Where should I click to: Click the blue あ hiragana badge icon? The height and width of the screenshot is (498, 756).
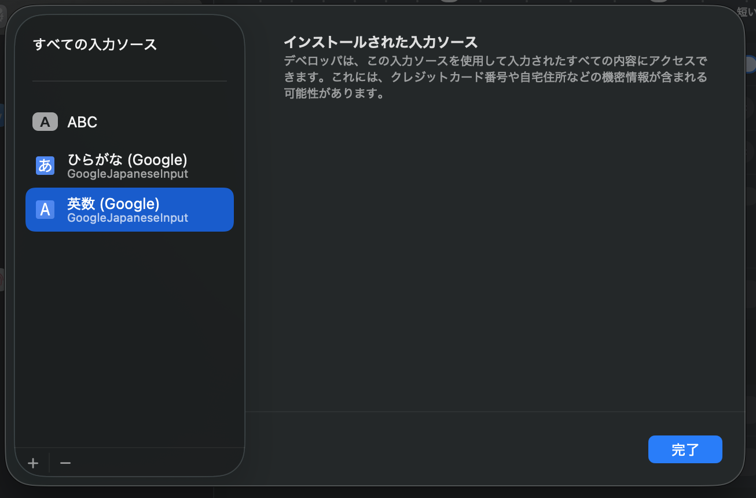click(x=45, y=166)
